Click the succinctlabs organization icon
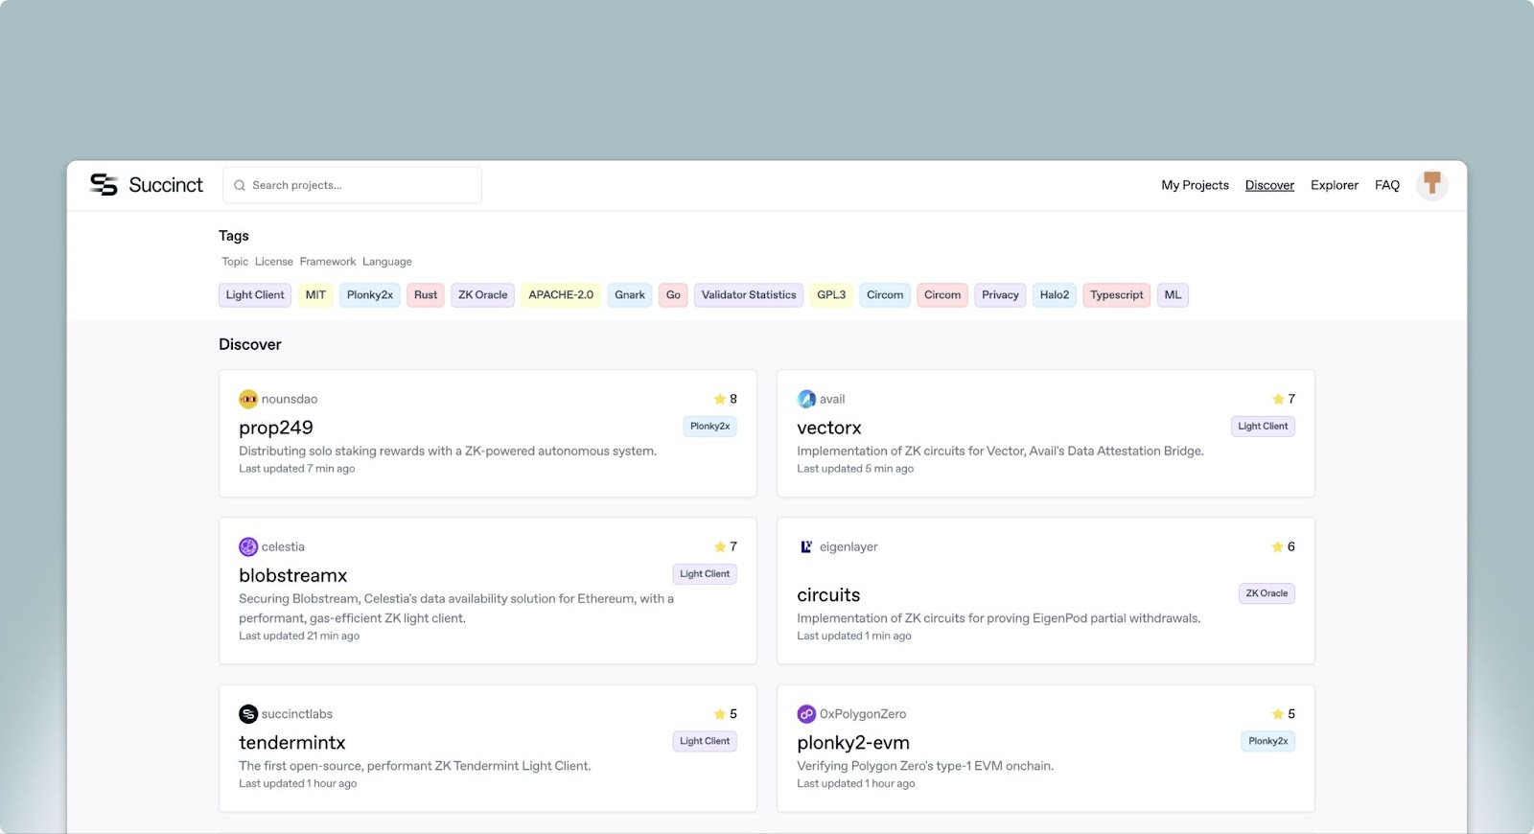Image resolution: width=1534 pixels, height=834 pixels. pyautogui.click(x=248, y=714)
